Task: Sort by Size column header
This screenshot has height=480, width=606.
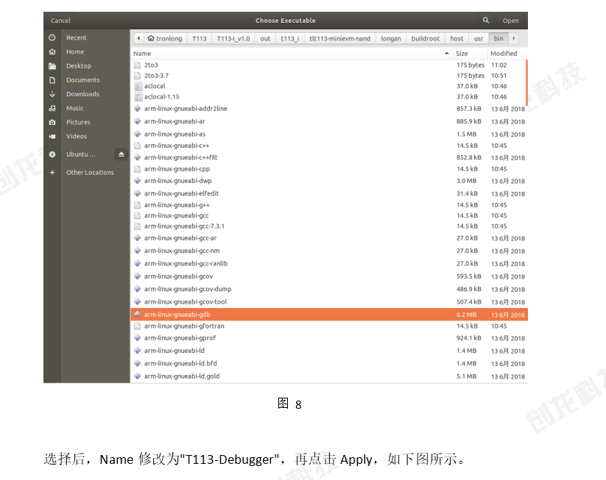Action: click(x=470, y=53)
